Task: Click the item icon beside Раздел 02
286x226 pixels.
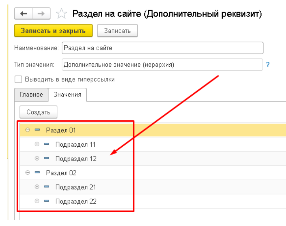Action: click(x=37, y=172)
